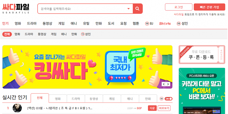
Task: Expand the search box dropdown arrow
Action: [129, 9]
